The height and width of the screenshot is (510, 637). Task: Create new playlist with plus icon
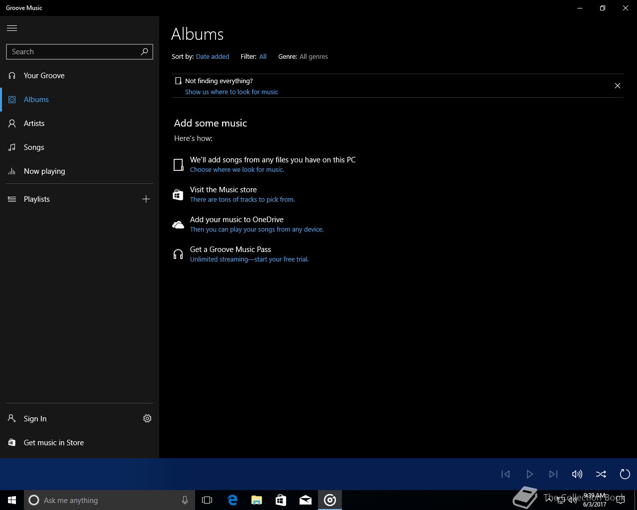point(146,199)
